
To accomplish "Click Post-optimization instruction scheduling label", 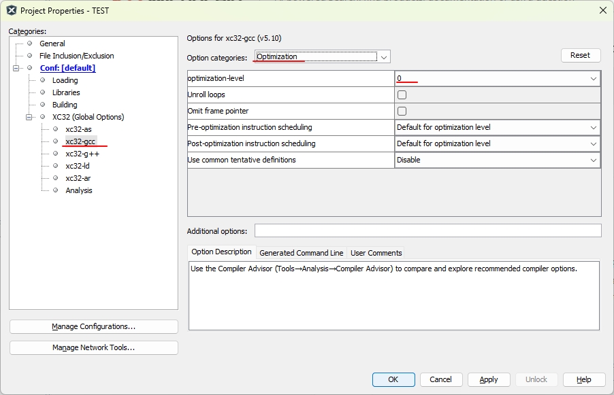I will [x=251, y=144].
